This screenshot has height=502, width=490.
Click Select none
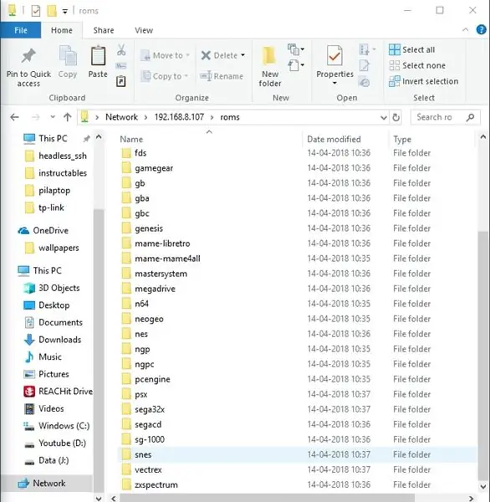417,65
